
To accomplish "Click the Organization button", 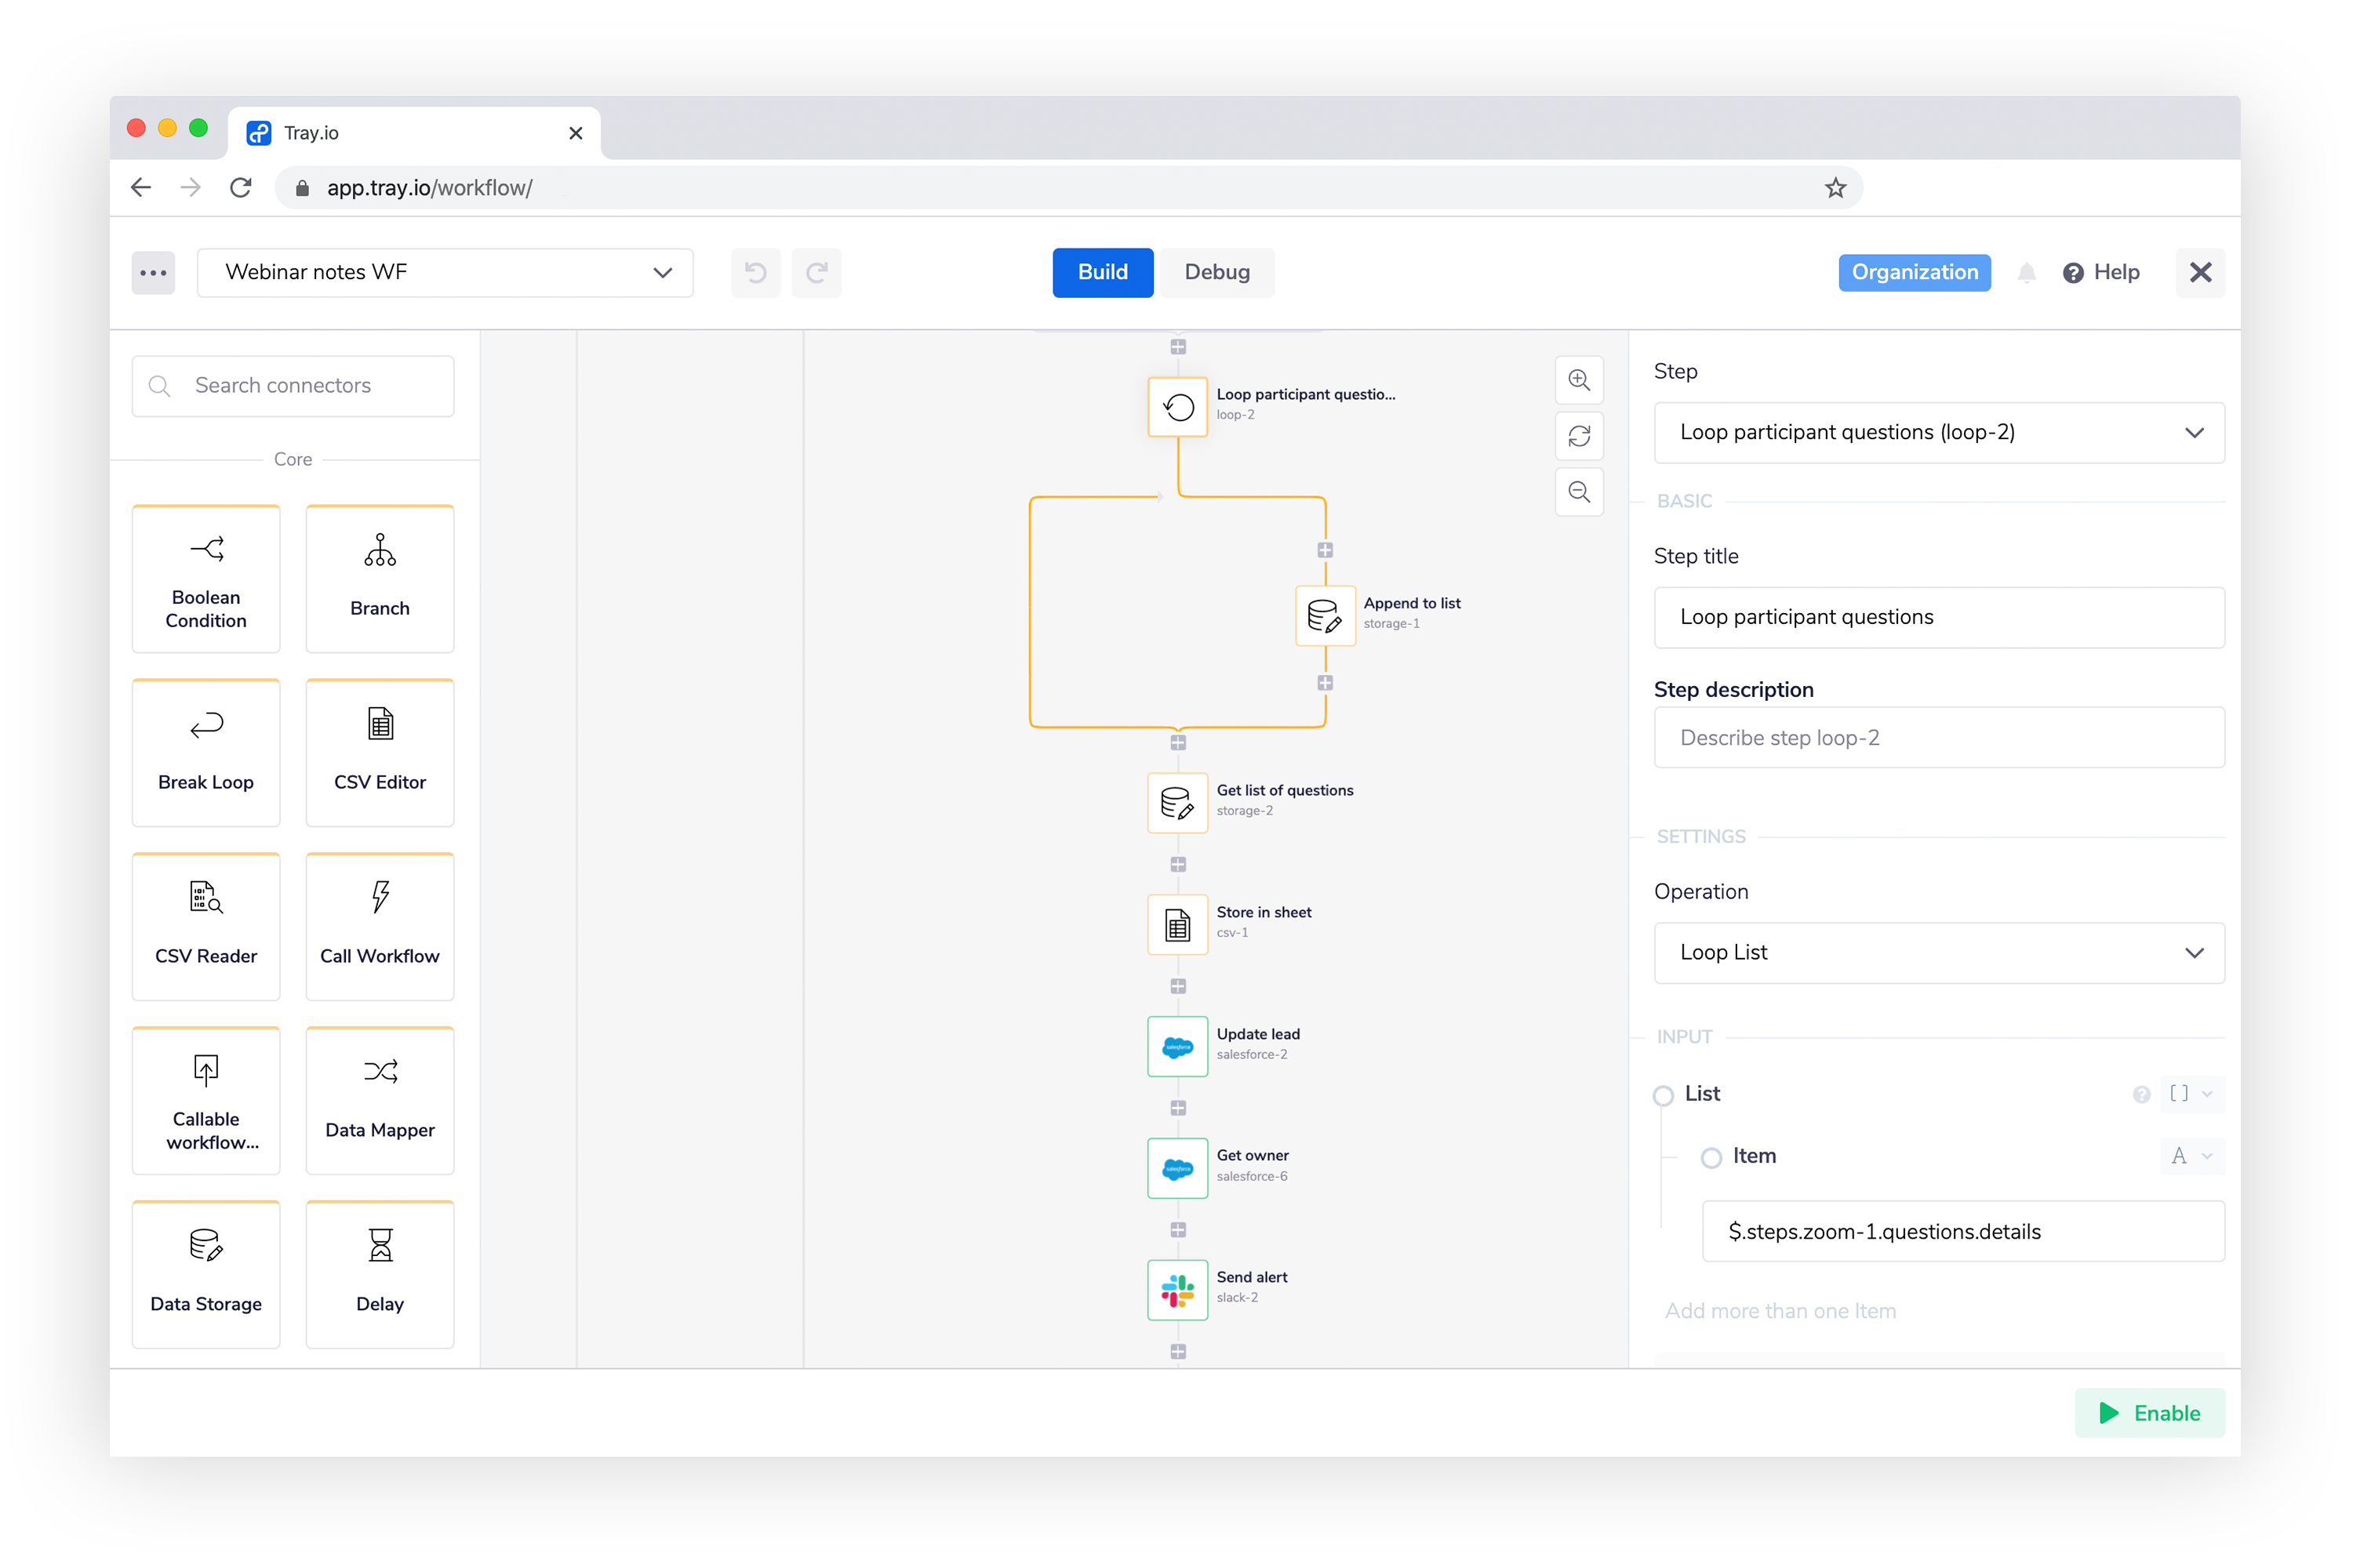I will [x=1913, y=273].
